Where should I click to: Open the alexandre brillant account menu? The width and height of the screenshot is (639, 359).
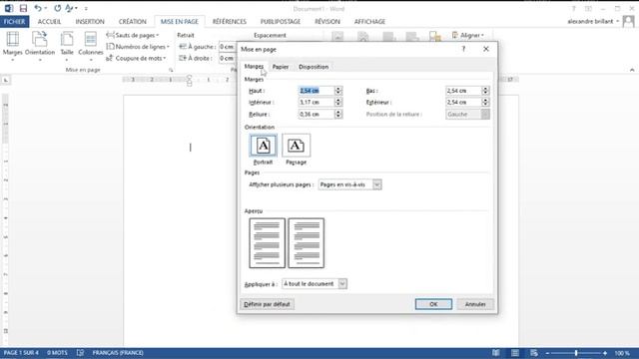tap(593, 22)
